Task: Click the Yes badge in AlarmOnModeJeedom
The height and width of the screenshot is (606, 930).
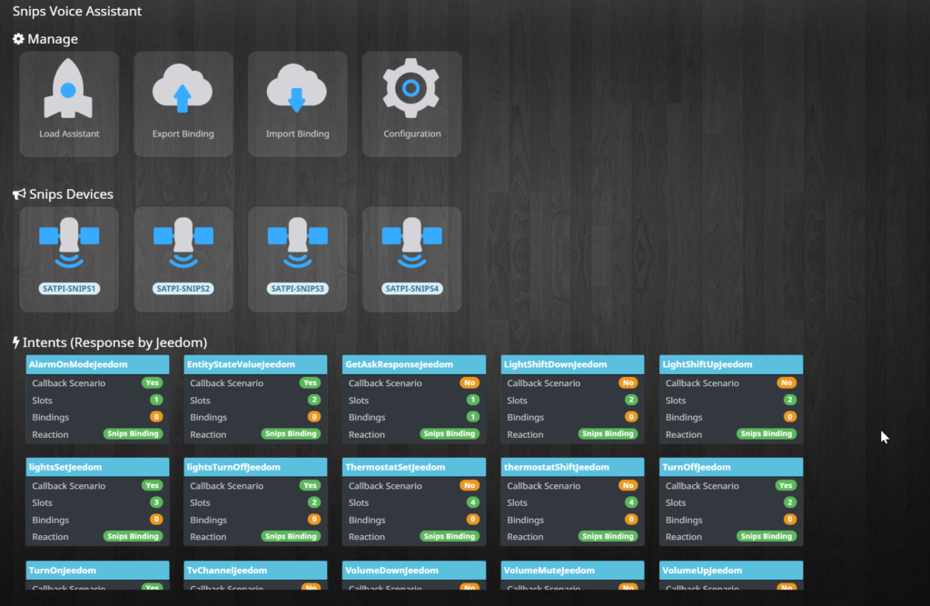Action: click(x=153, y=382)
